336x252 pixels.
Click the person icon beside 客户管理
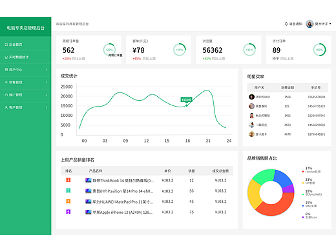[6, 107]
